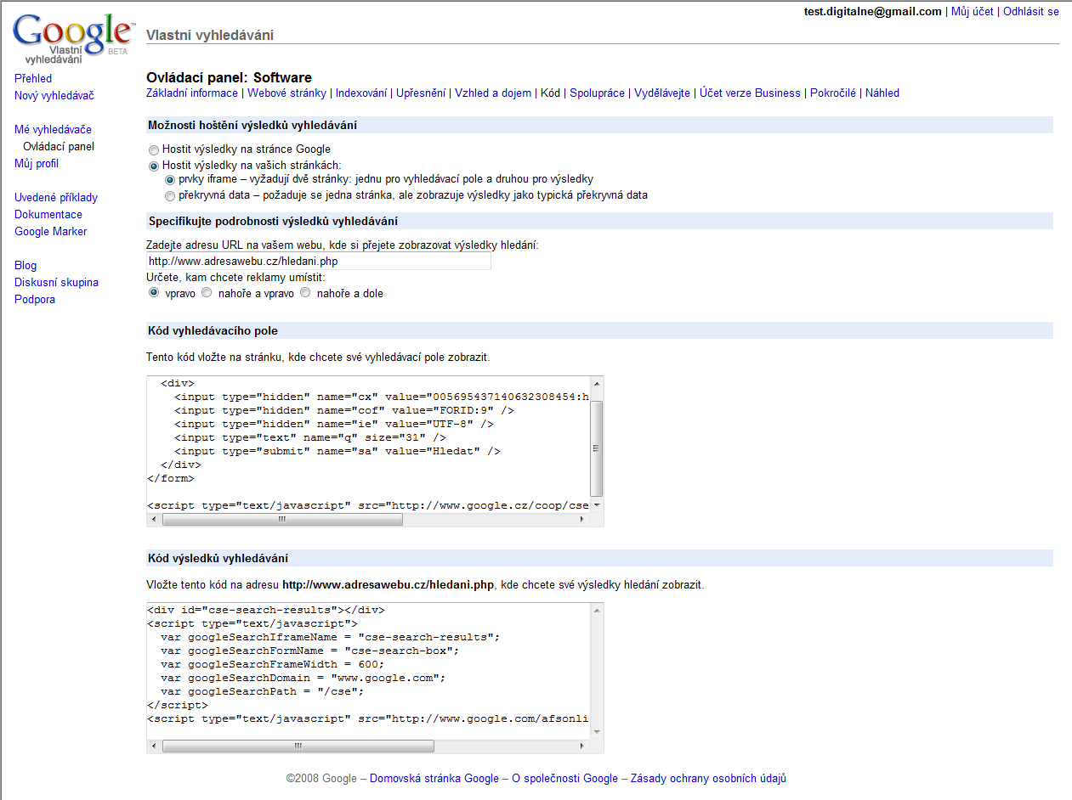Click the test.digitalne@gmail.com account text
1072x800 pixels.
pos(873,12)
